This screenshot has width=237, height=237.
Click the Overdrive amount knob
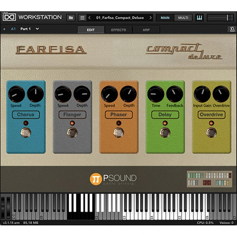[221, 94]
